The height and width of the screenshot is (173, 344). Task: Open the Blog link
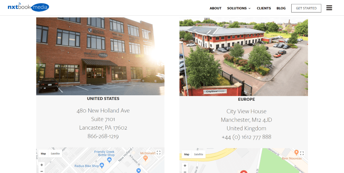pyautogui.click(x=281, y=8)
